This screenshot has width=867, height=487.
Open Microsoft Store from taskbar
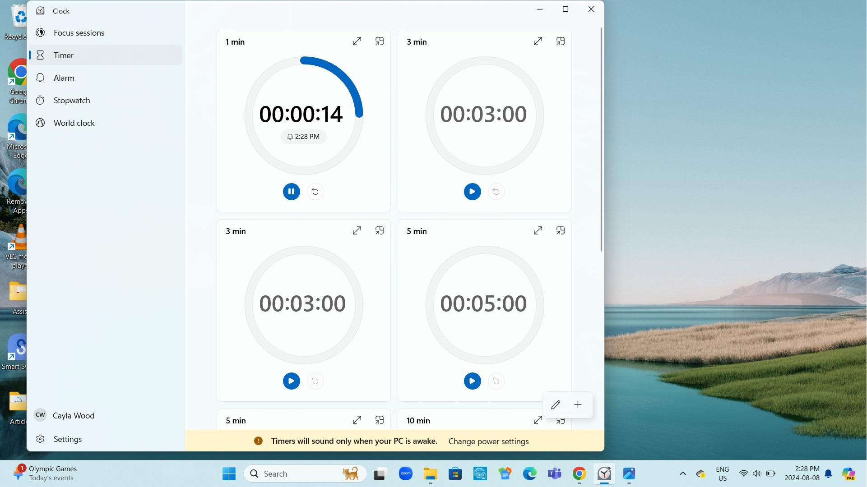pos(455,473)
